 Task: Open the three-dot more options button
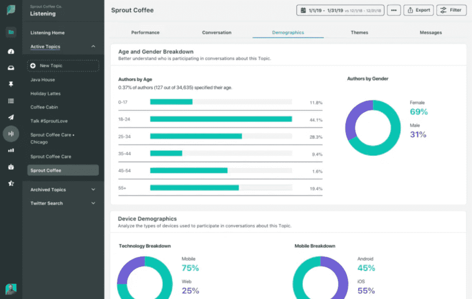(x=394, y=10)
